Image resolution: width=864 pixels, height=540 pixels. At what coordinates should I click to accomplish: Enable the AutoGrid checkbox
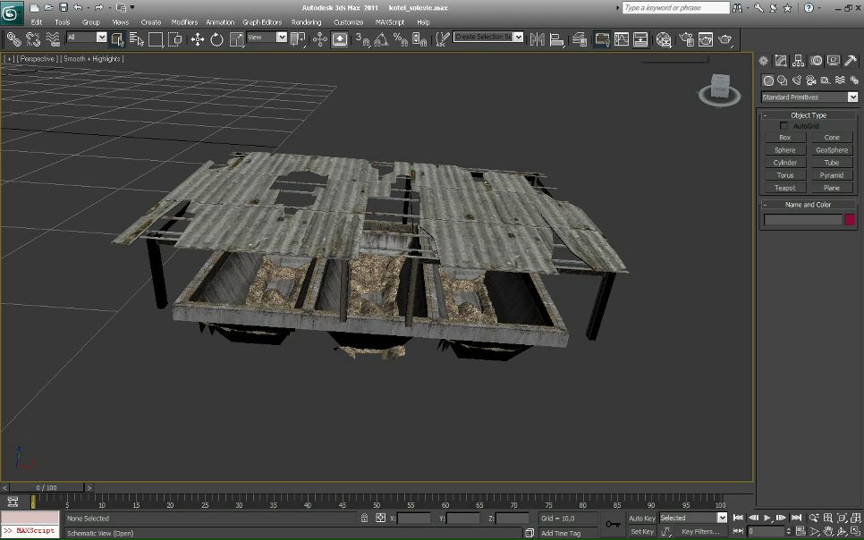[784, 126]
